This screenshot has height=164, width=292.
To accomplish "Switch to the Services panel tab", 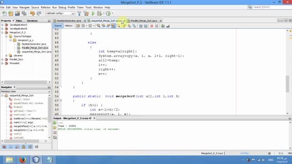I will coord(32,21).
